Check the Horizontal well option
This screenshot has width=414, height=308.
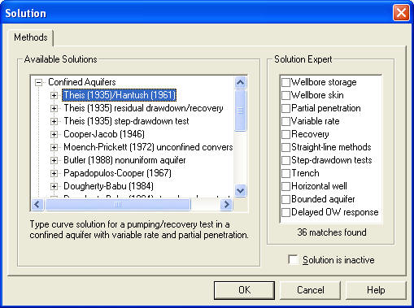pyautogui.click(x=285, y=186)
